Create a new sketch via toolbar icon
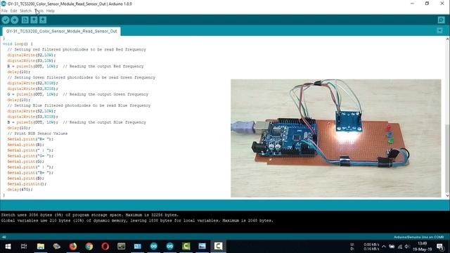 (x=25, y=20)
